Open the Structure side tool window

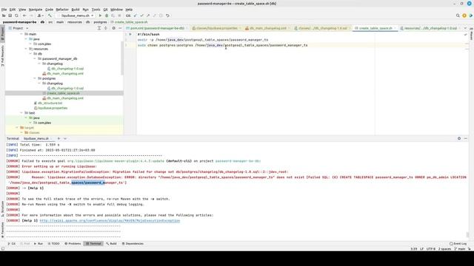[3, 208]
